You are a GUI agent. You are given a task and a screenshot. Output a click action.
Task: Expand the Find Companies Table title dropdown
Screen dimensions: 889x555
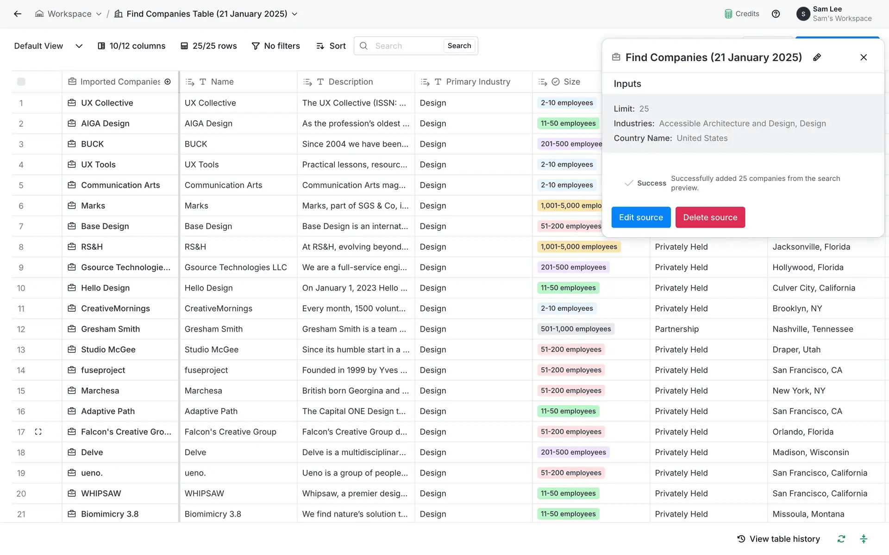pos(294,14)
